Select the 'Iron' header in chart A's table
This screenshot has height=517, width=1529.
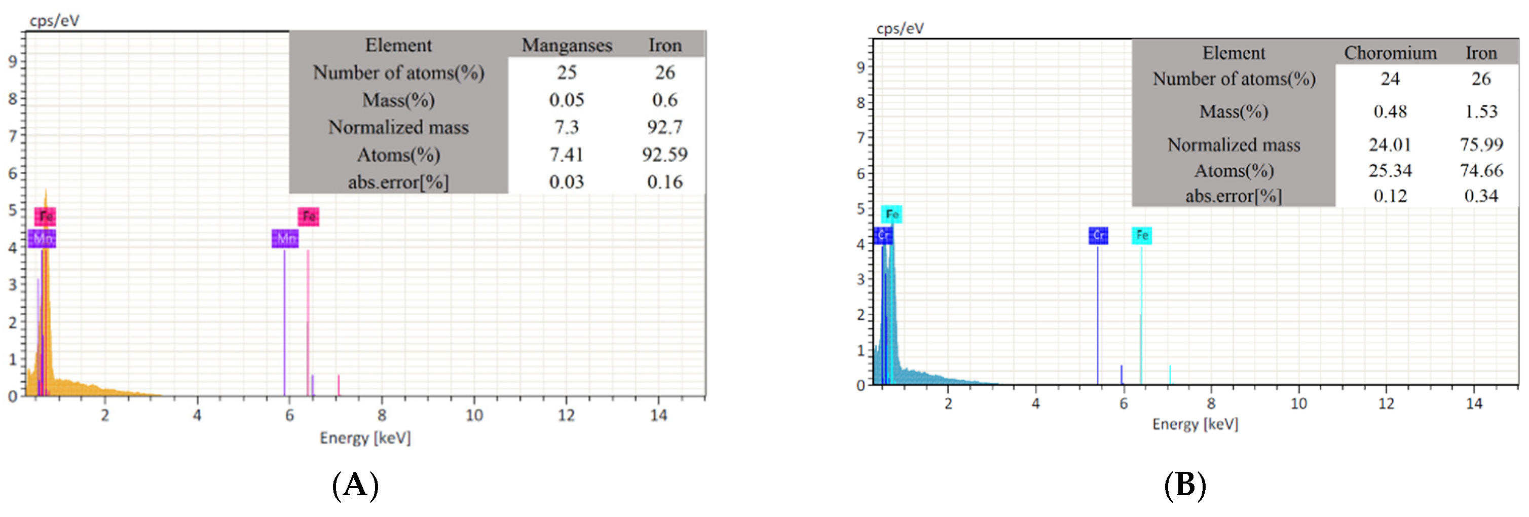[665, 46]
